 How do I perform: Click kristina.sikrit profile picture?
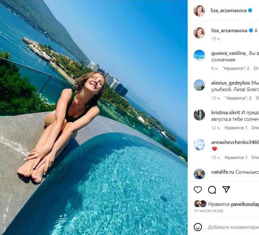coord(199,114)
